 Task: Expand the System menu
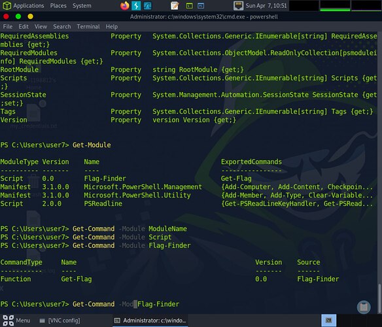pyautogui.click(x=82, y=6)
